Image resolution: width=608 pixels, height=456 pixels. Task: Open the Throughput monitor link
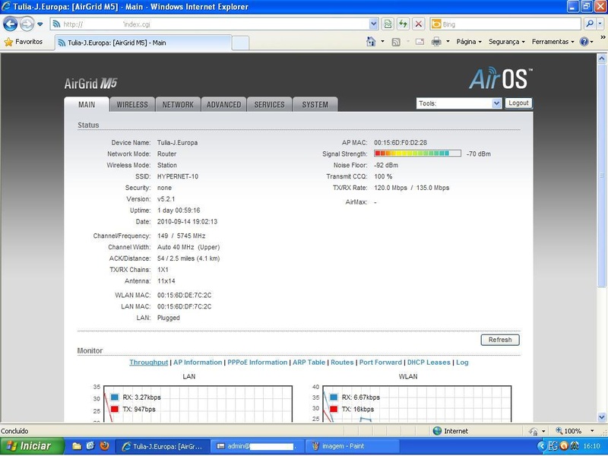click(x=148, y=363)
